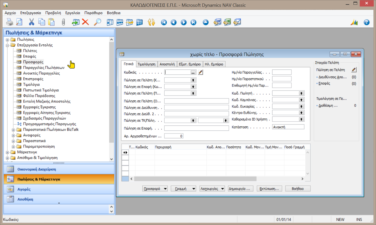Viewport: 376px width, 225px height.
Task: Expand the Μάρκετινγκ folder
Action: coord(8,152)
